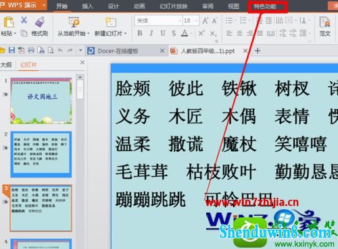Image resolution: width=338 pixels, height=249 pixels.
Task: Click the open folder icon in quick toolbar
Action: (3, 51)
